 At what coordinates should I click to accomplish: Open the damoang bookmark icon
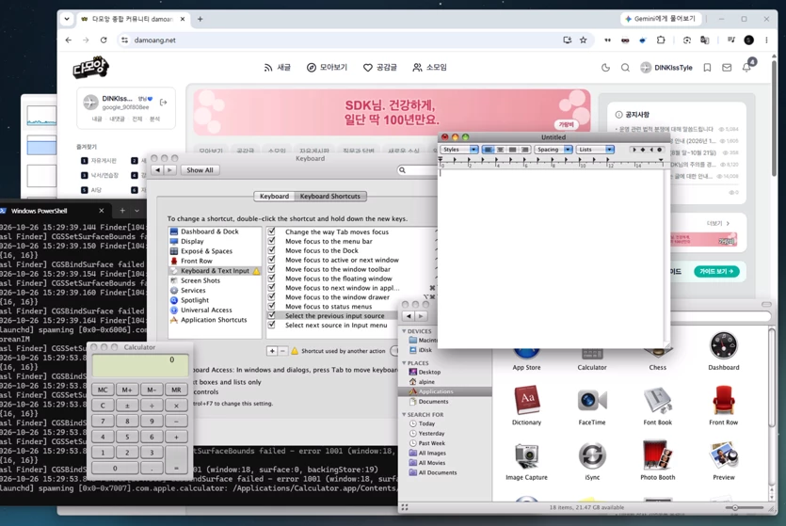tap(707, 67)
